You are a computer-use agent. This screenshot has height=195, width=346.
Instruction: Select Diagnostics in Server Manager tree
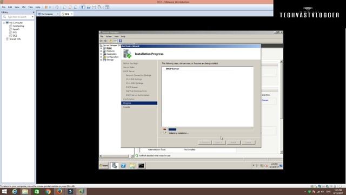coord(111,54)
